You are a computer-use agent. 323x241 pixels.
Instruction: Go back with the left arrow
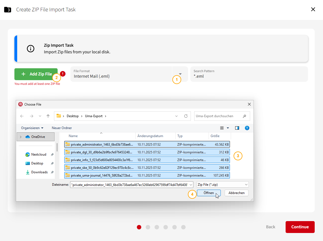coord(22,116)
